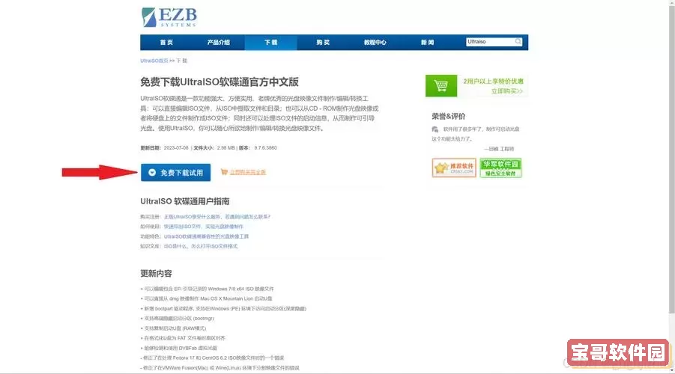Click the changelog line mentioning FAT 文件卷
The image size is (675, 374).
pyautogui.click(x=183, y=338)
